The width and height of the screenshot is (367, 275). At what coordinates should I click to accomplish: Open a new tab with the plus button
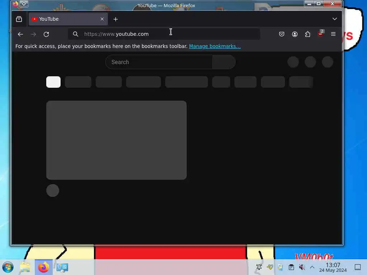[115, 19]
